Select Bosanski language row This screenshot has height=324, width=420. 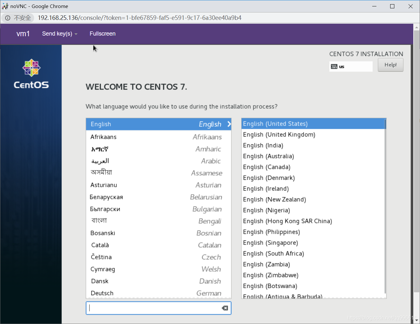tap(159, 233)
